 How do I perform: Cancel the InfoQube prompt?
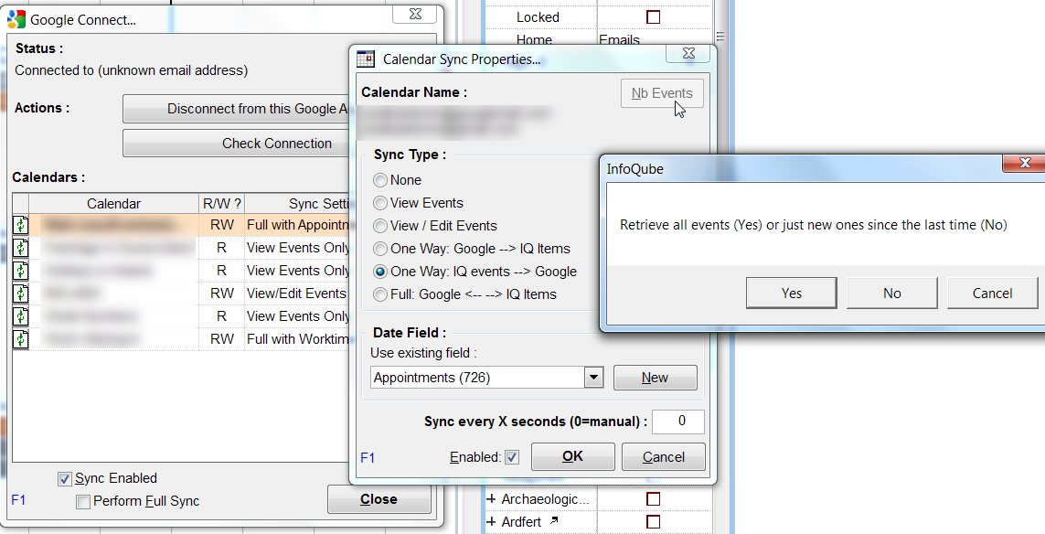pyautogui.click(x=992, y=294)
